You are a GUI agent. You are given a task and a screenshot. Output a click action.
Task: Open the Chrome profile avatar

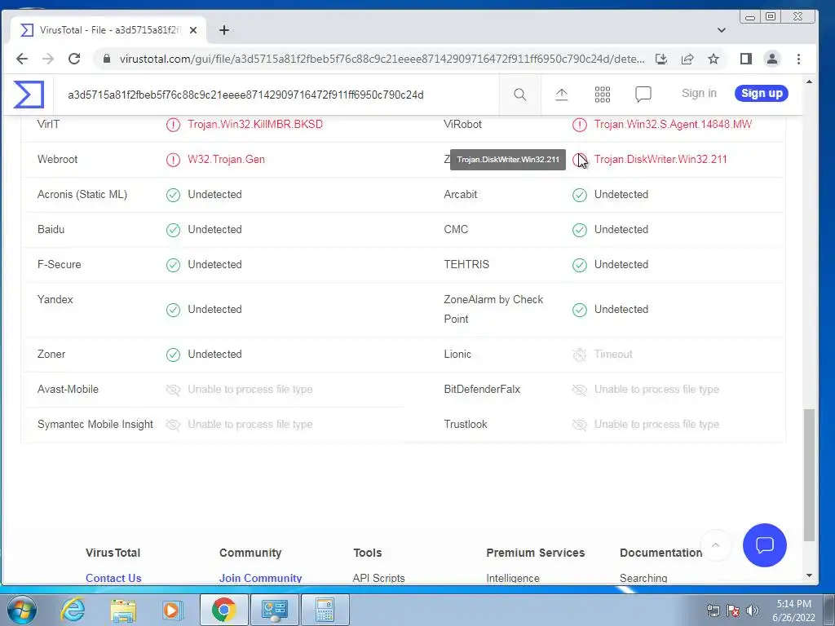click(x=772, y=59)
